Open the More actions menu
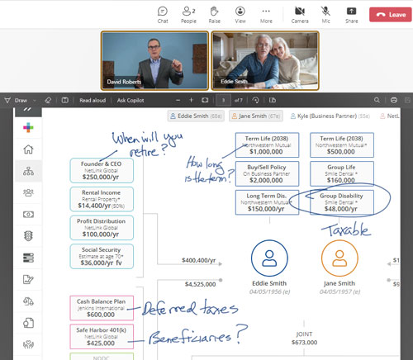The width and height of the screenshot is (413, 360). (266, 15)
